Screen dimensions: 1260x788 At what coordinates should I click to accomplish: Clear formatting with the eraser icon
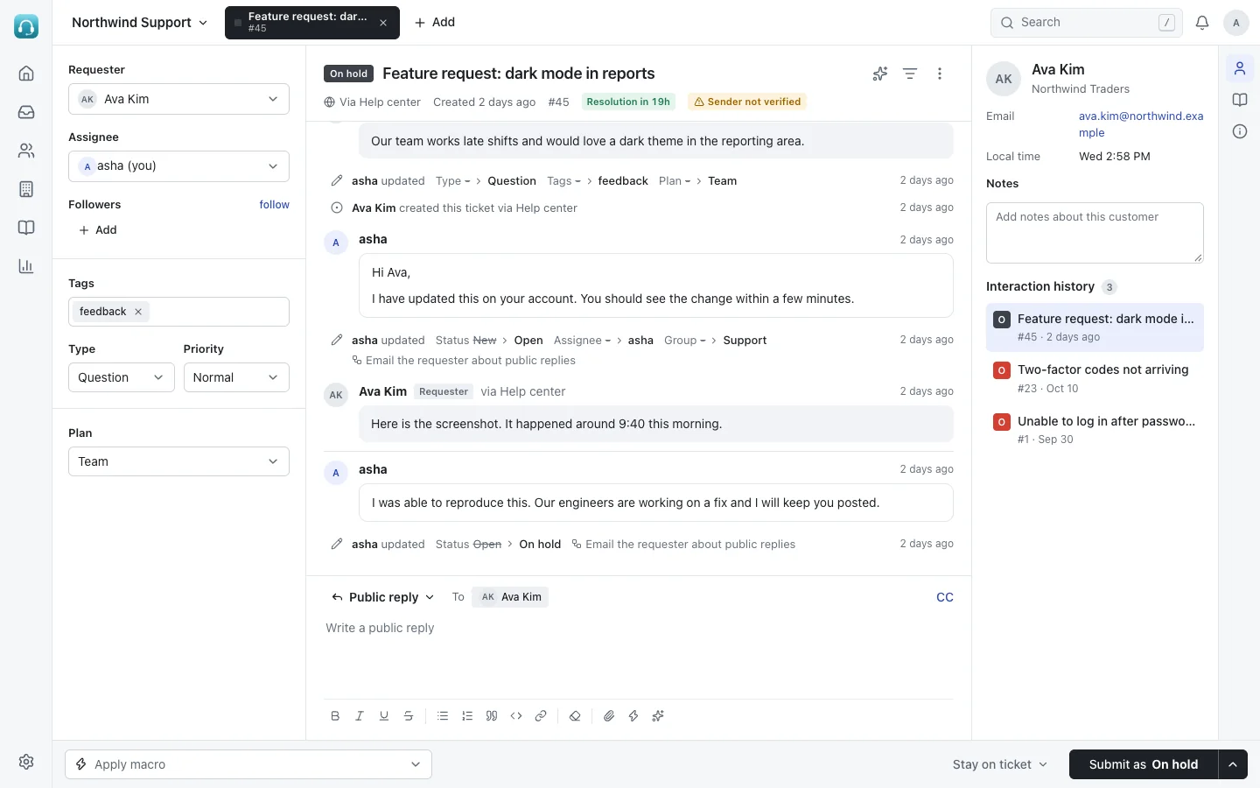575,716
